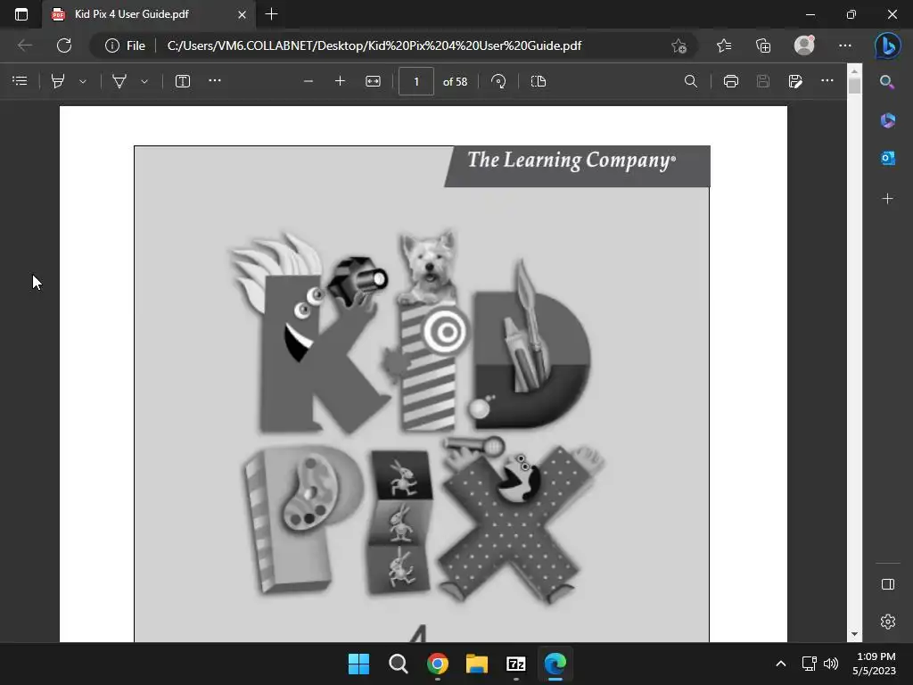Open Microsoft 365 in sidebar
The height and width of the screenshot is (685, 913).
click(887, 120)
